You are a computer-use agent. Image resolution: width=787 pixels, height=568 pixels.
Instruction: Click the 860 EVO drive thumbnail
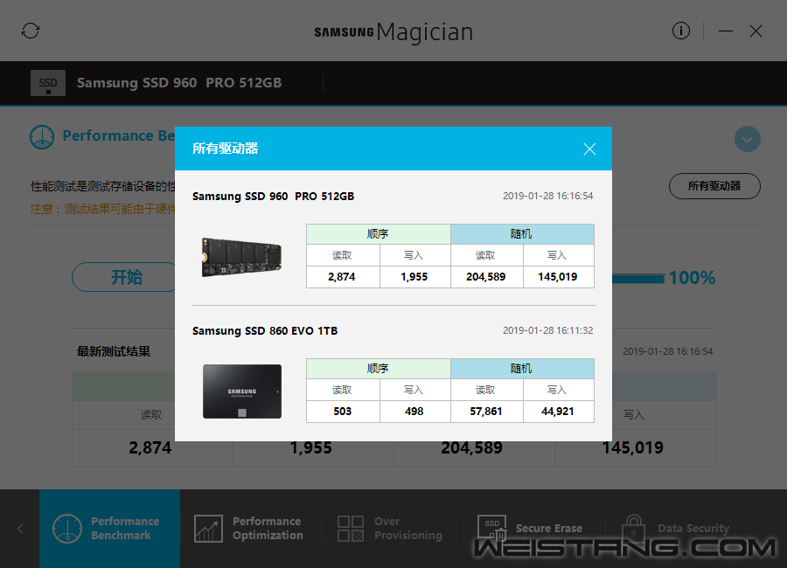tap(242, 391)
